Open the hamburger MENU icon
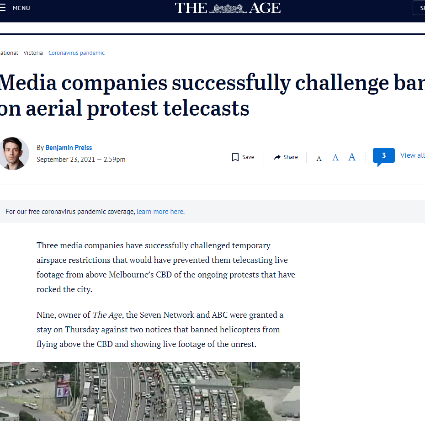This screenshot has width=425, height=421. click(x=2, y=8)
